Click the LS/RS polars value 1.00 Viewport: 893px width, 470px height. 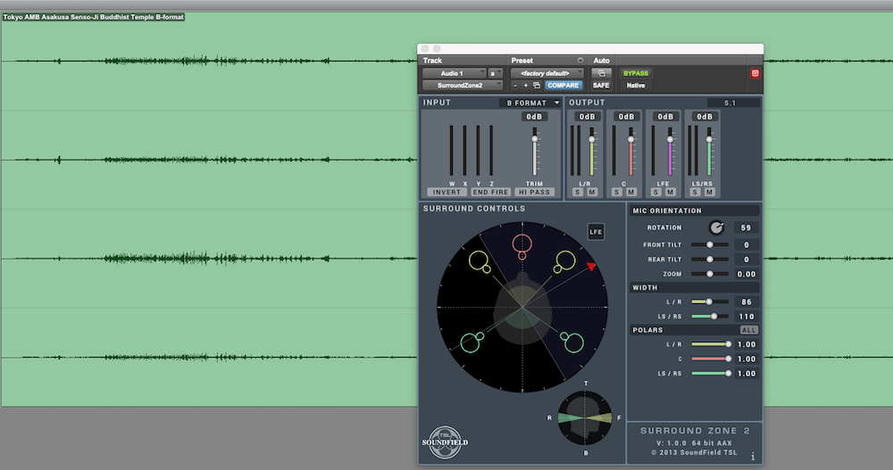tap(746, 374)
